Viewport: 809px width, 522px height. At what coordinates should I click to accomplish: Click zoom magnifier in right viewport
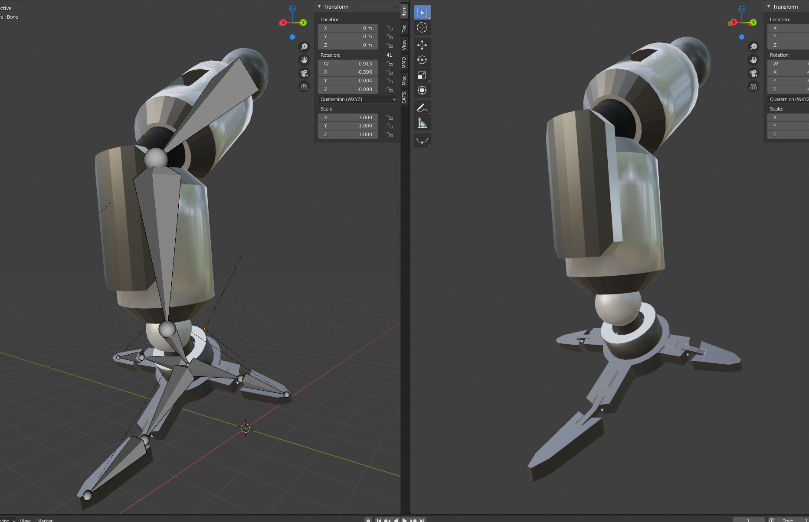pyautogui.click(x=753, y=46)
